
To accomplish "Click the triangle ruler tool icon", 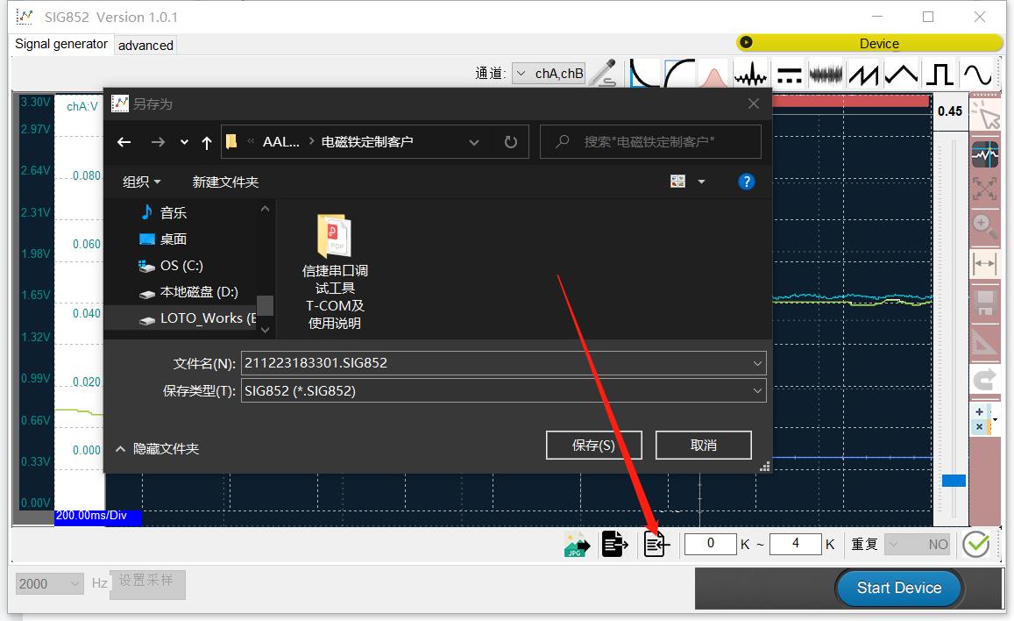I will click(x=985, y=341).
